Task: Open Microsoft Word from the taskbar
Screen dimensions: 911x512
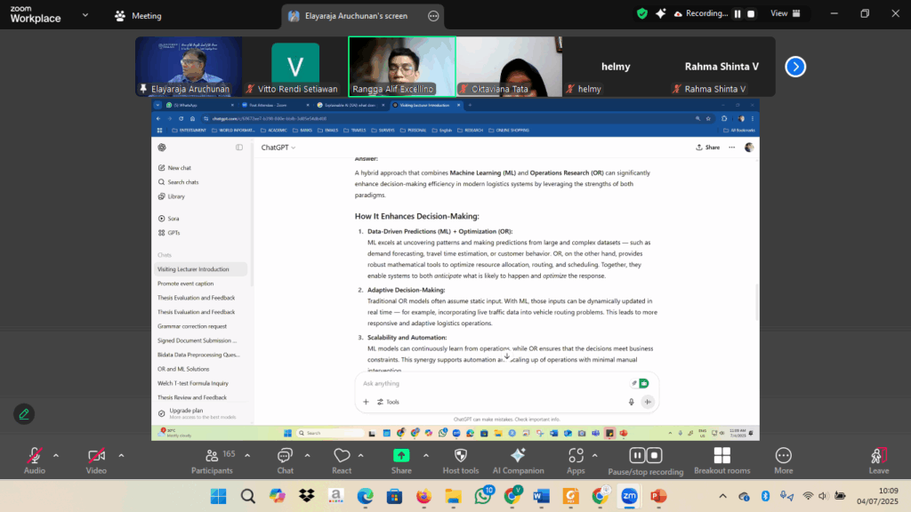Action: pos(541,496)
